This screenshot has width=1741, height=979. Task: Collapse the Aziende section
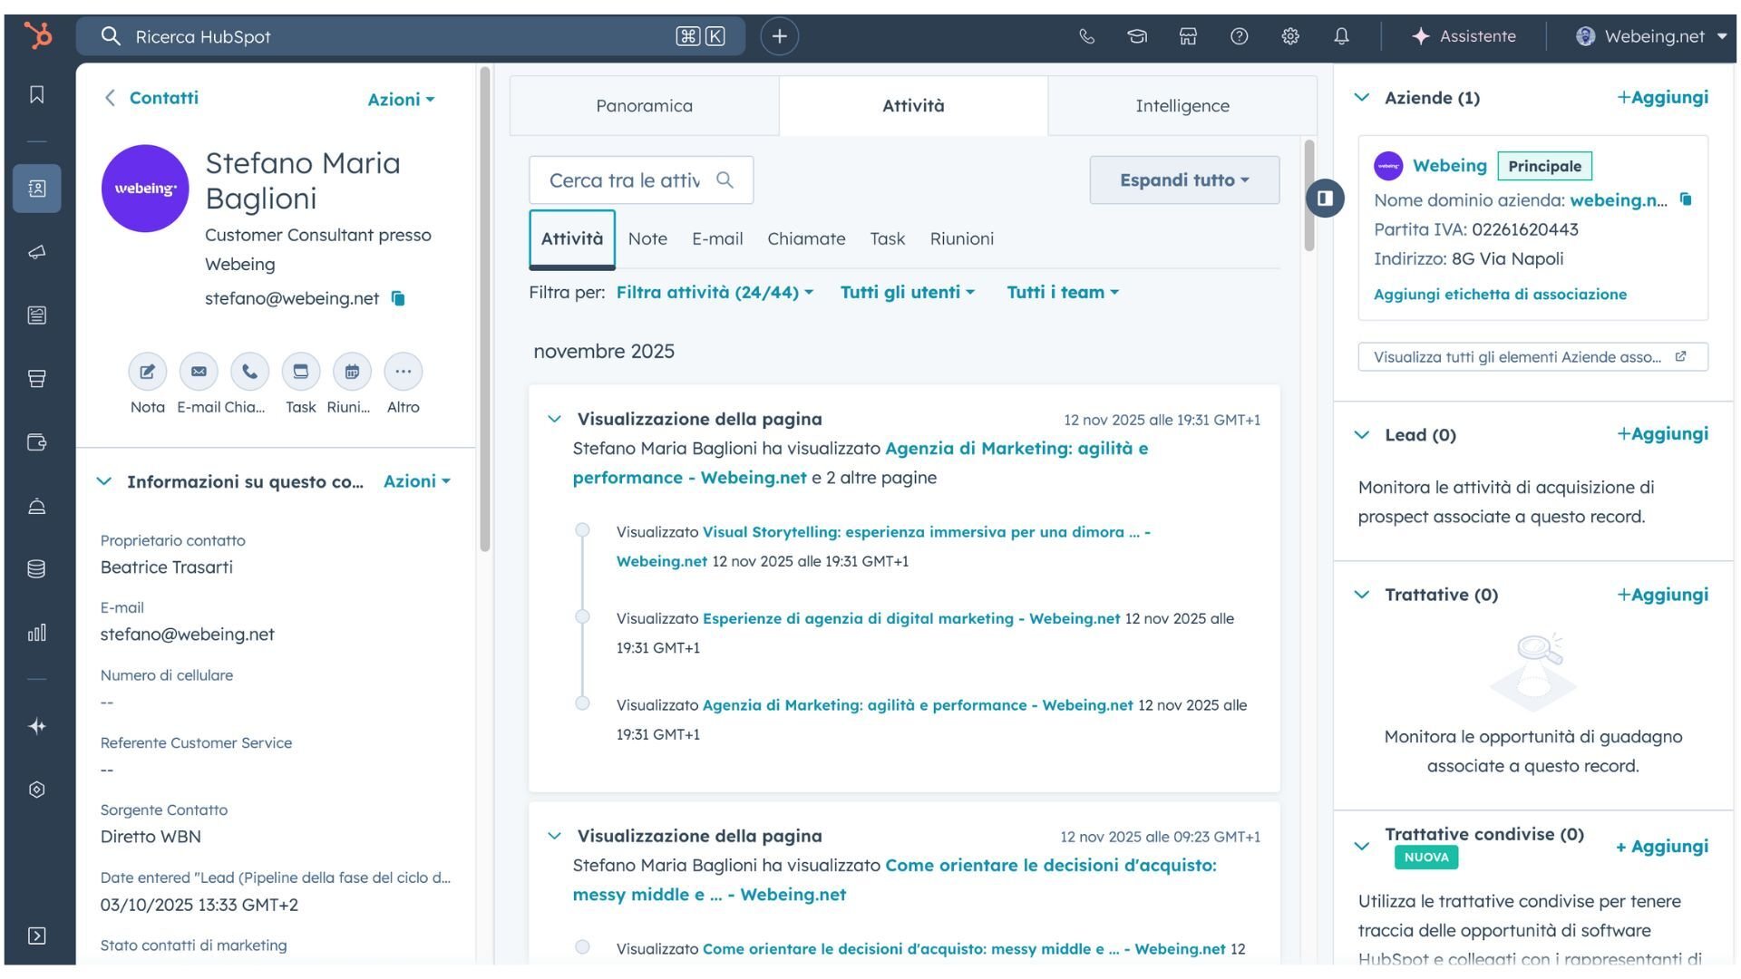tap(1362, 98)
